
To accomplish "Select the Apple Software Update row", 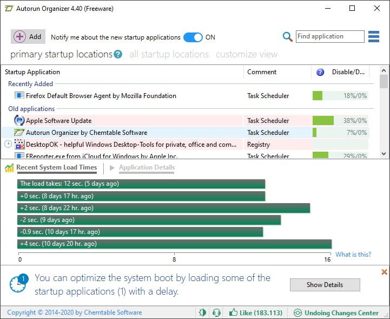I will click(x=186, y=121).
